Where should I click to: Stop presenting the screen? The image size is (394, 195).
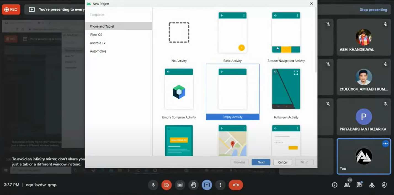tap(373, 10)
